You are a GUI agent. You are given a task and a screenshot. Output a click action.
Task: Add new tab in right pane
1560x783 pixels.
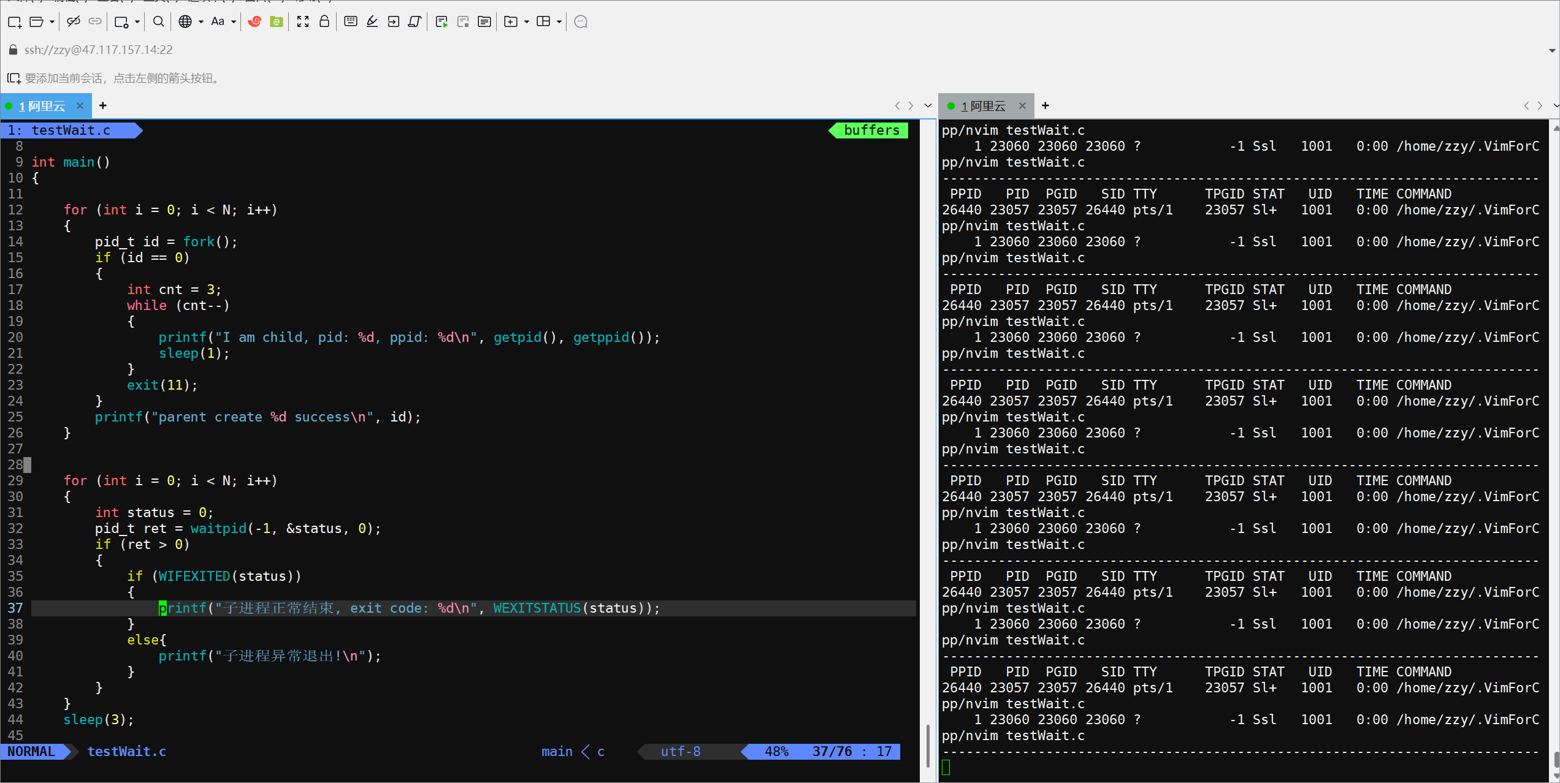1046,106
